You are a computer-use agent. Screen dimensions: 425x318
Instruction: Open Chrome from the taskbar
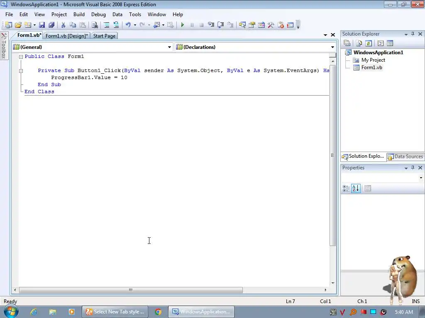(158, 312)
